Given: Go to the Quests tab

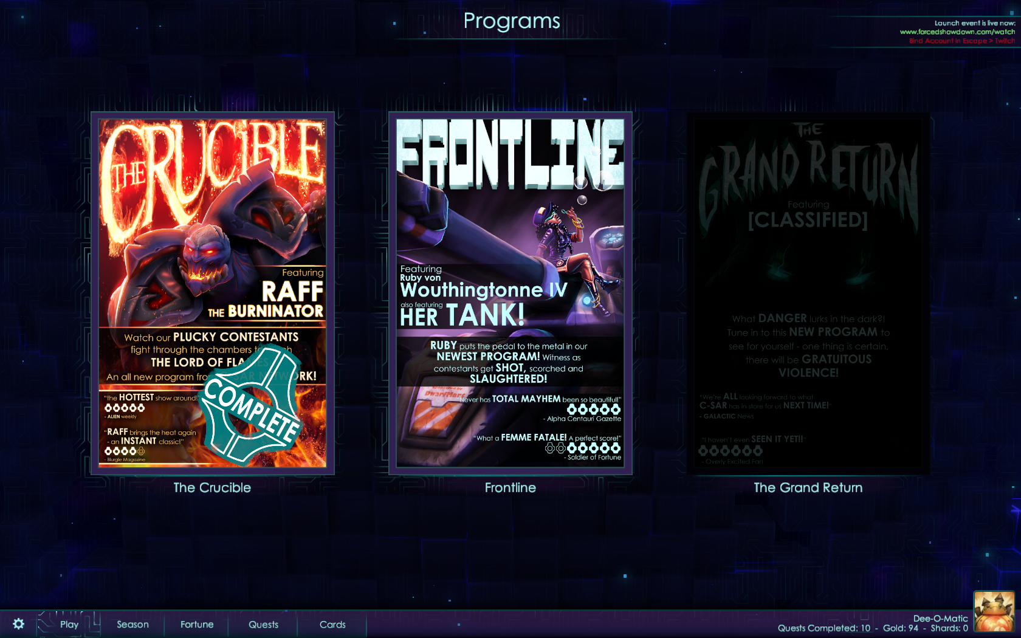Looking at the screenshot, I should pyautogui.click(x=263, y=624).
